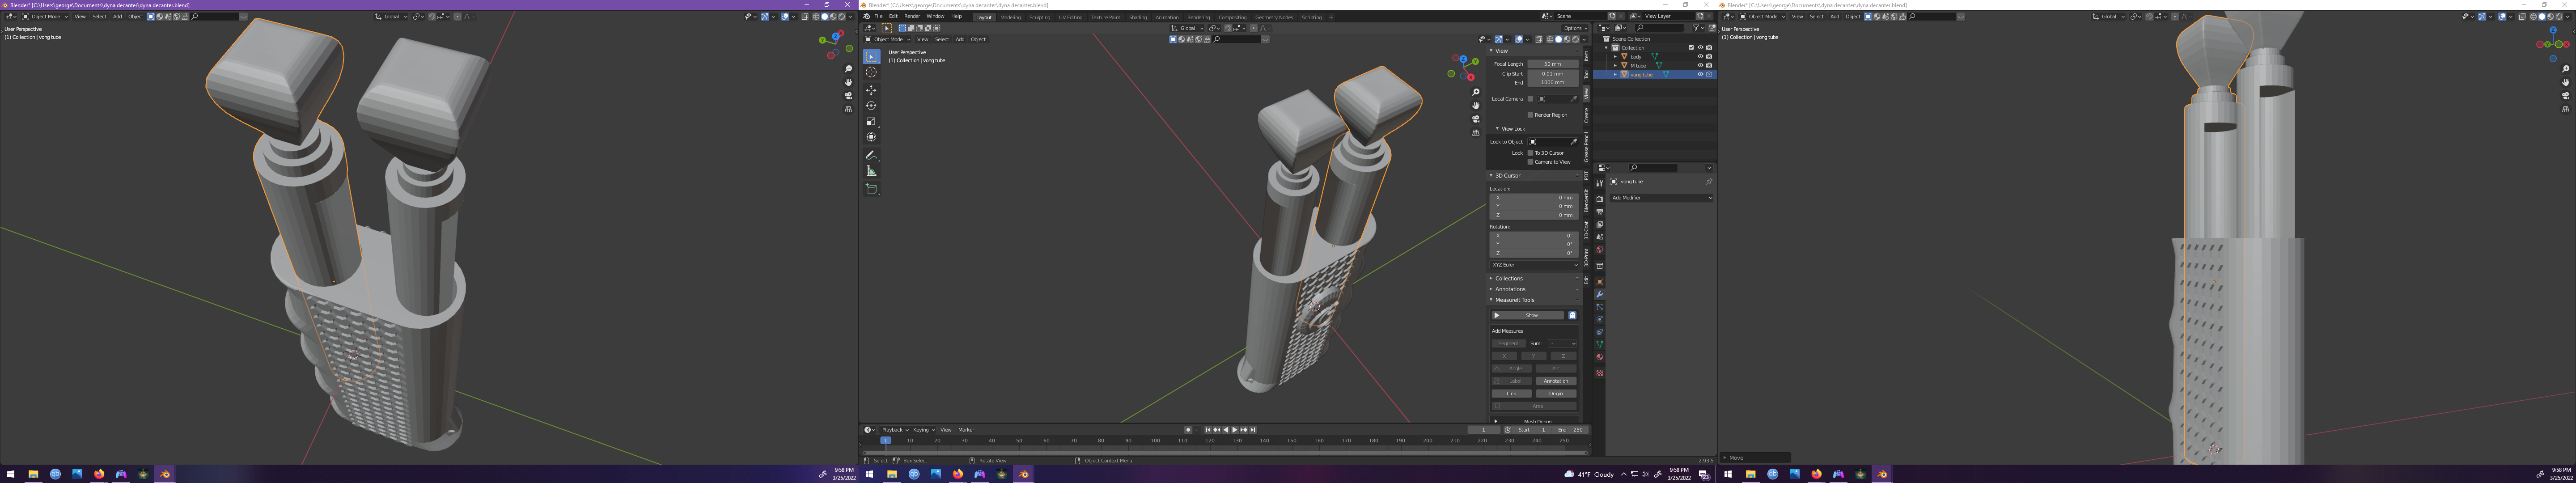Screen dimensions: 2576x483
Task: Expand the Collections panel section
Action: [x=1509, y=279]
